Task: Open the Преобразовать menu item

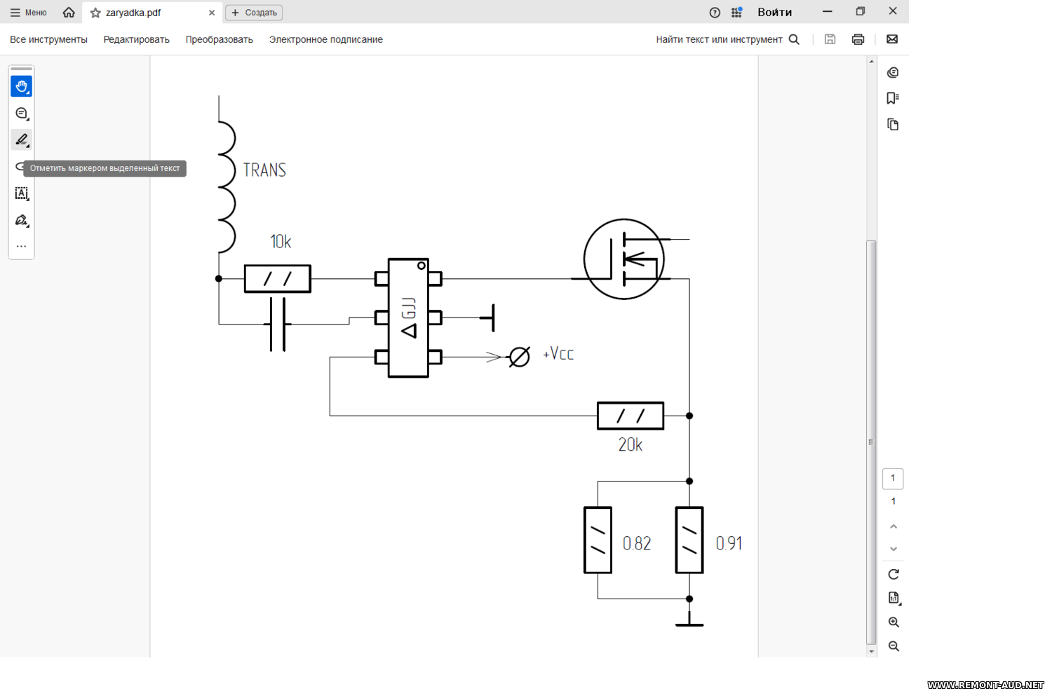Action: pos(219,39)
